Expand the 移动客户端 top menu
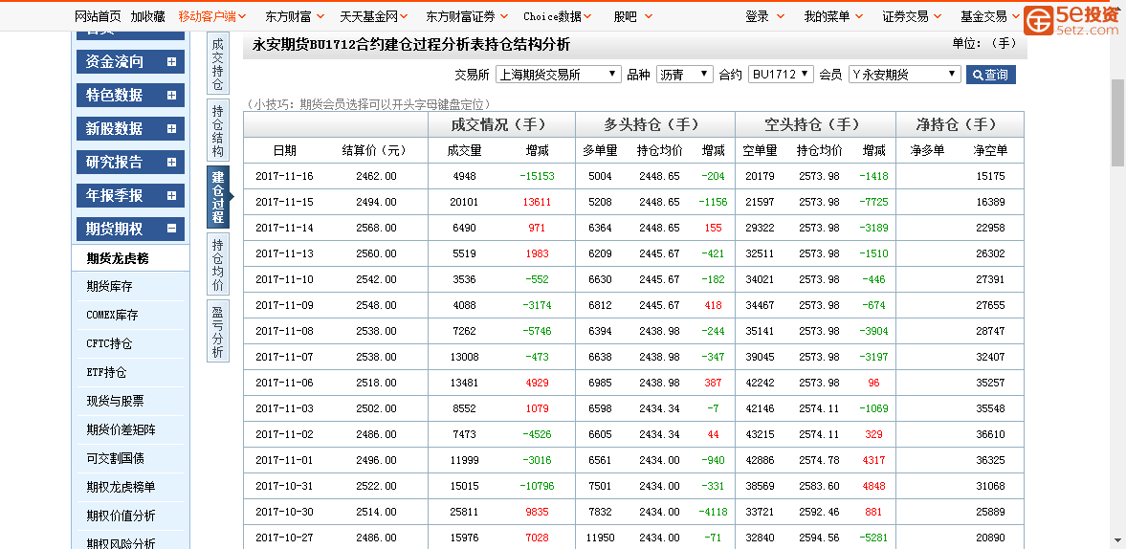The height and width of the screenshot is (549, 1126). click(x=211, y=16)
